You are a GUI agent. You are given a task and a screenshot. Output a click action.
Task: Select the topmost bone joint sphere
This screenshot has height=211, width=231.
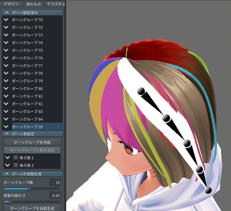click(141, 91)
